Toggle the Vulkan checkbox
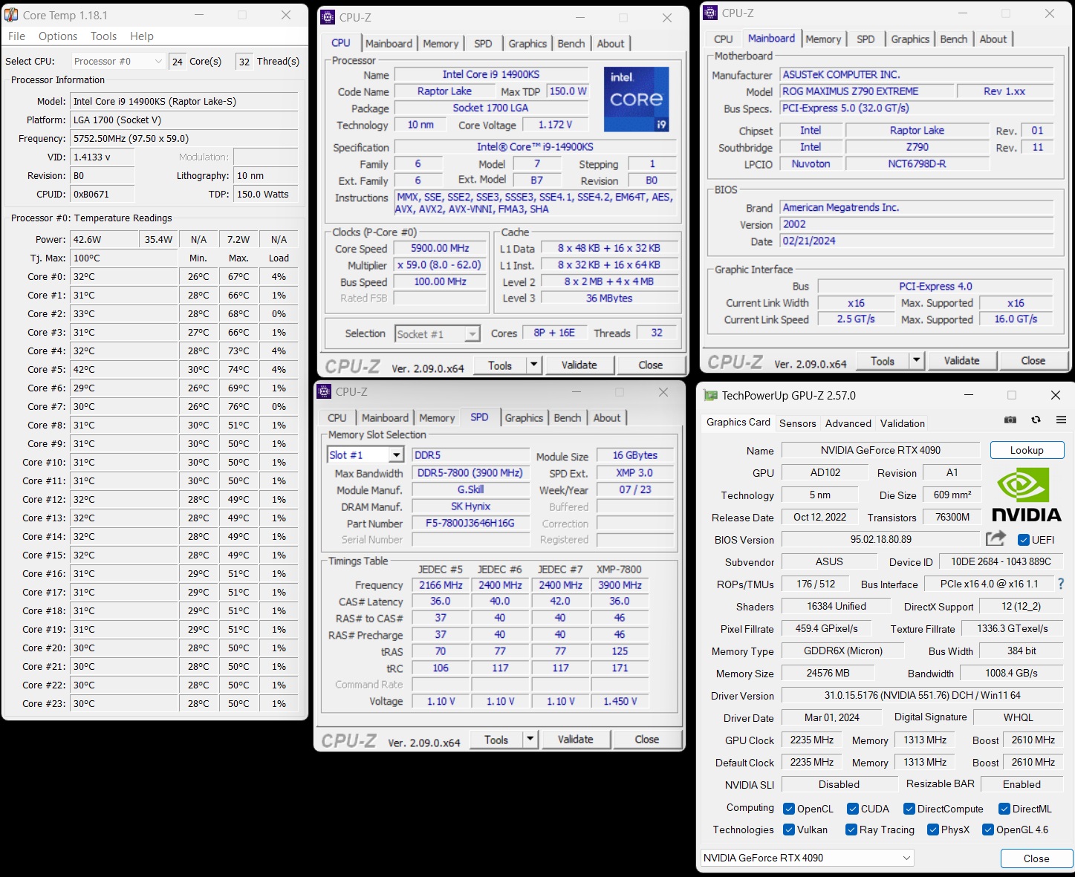1075x880 pixels. click(x=789, y=830)
